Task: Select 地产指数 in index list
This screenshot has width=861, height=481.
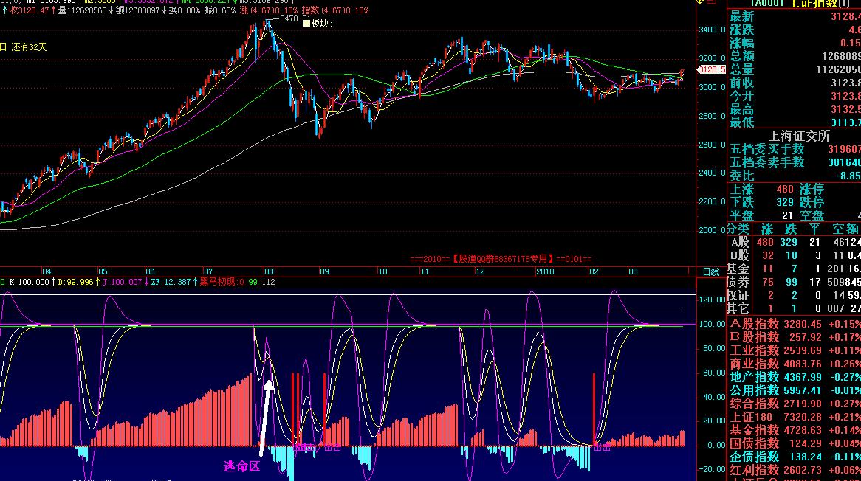Action: [x=754, y=377]
